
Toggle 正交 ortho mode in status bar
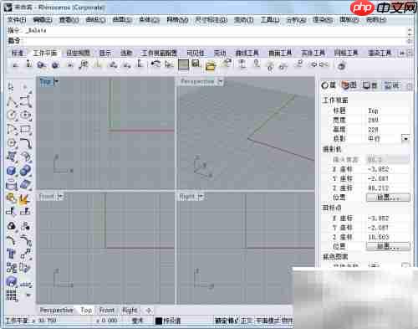pos(247,321)
